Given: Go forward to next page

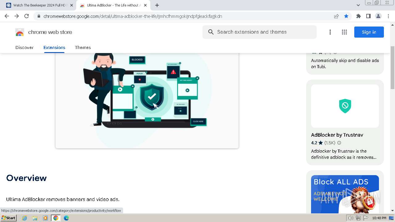Looking at the screenshot, I should click(17, 16).
